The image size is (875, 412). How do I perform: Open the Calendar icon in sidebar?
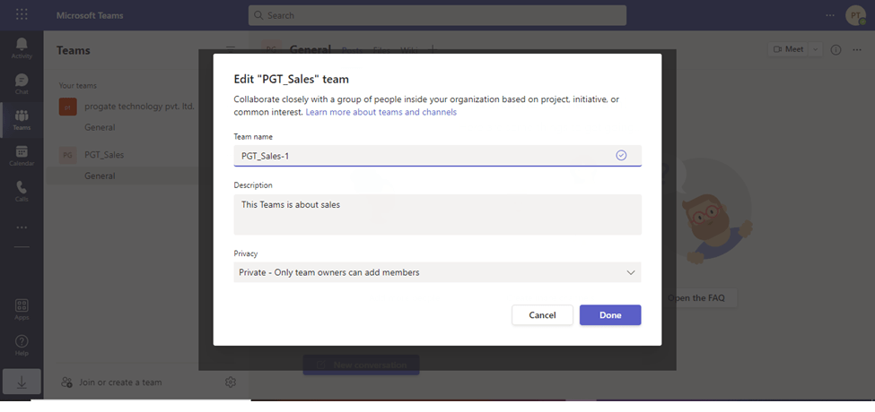[22, 155]
